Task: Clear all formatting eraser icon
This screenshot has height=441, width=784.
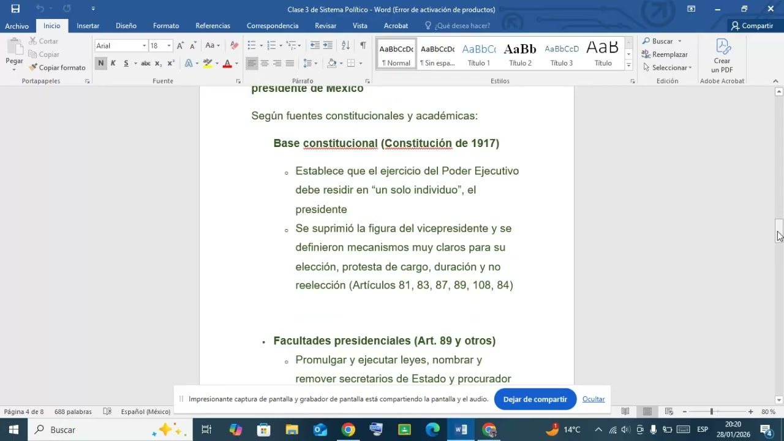Action: coord(234,46)
